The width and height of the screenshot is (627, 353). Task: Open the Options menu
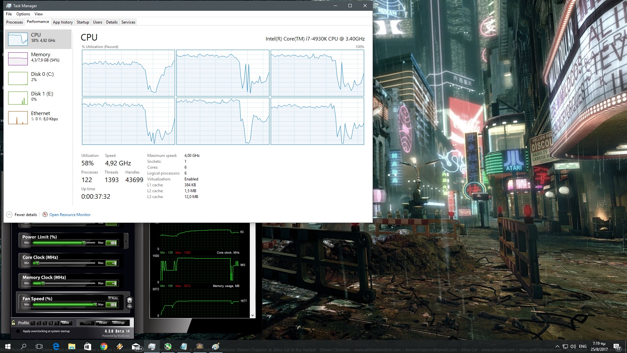[x=23, y=14]
